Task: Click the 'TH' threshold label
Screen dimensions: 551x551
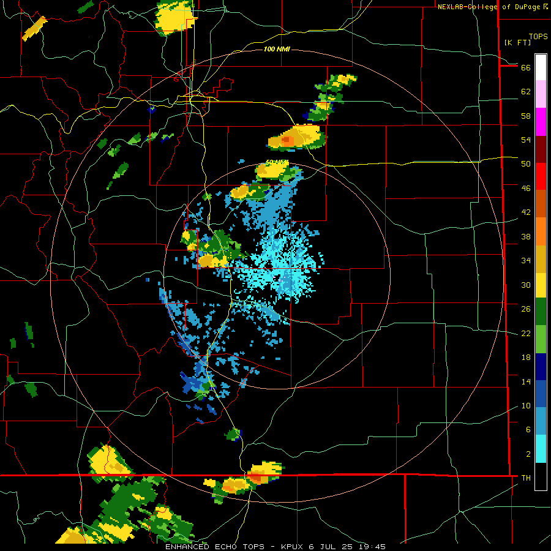Action: [x=526, y=478]
